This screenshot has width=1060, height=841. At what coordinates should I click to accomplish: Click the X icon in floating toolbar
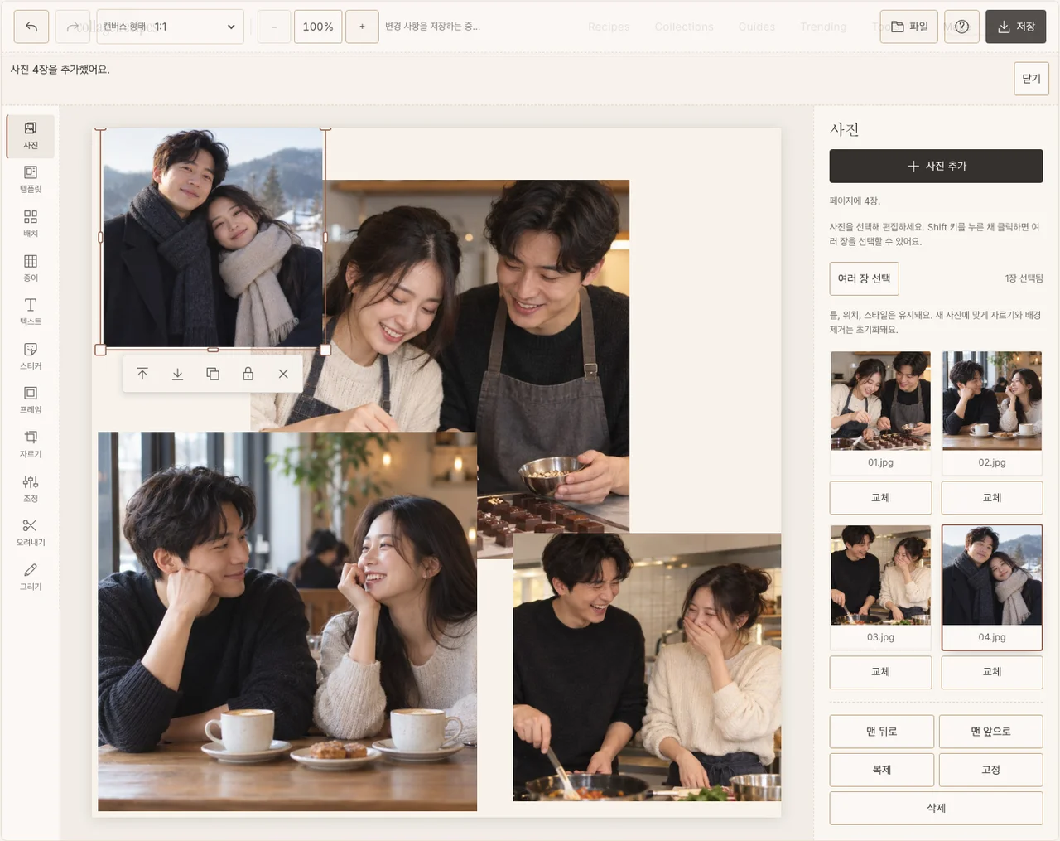[x=283, y=374]
